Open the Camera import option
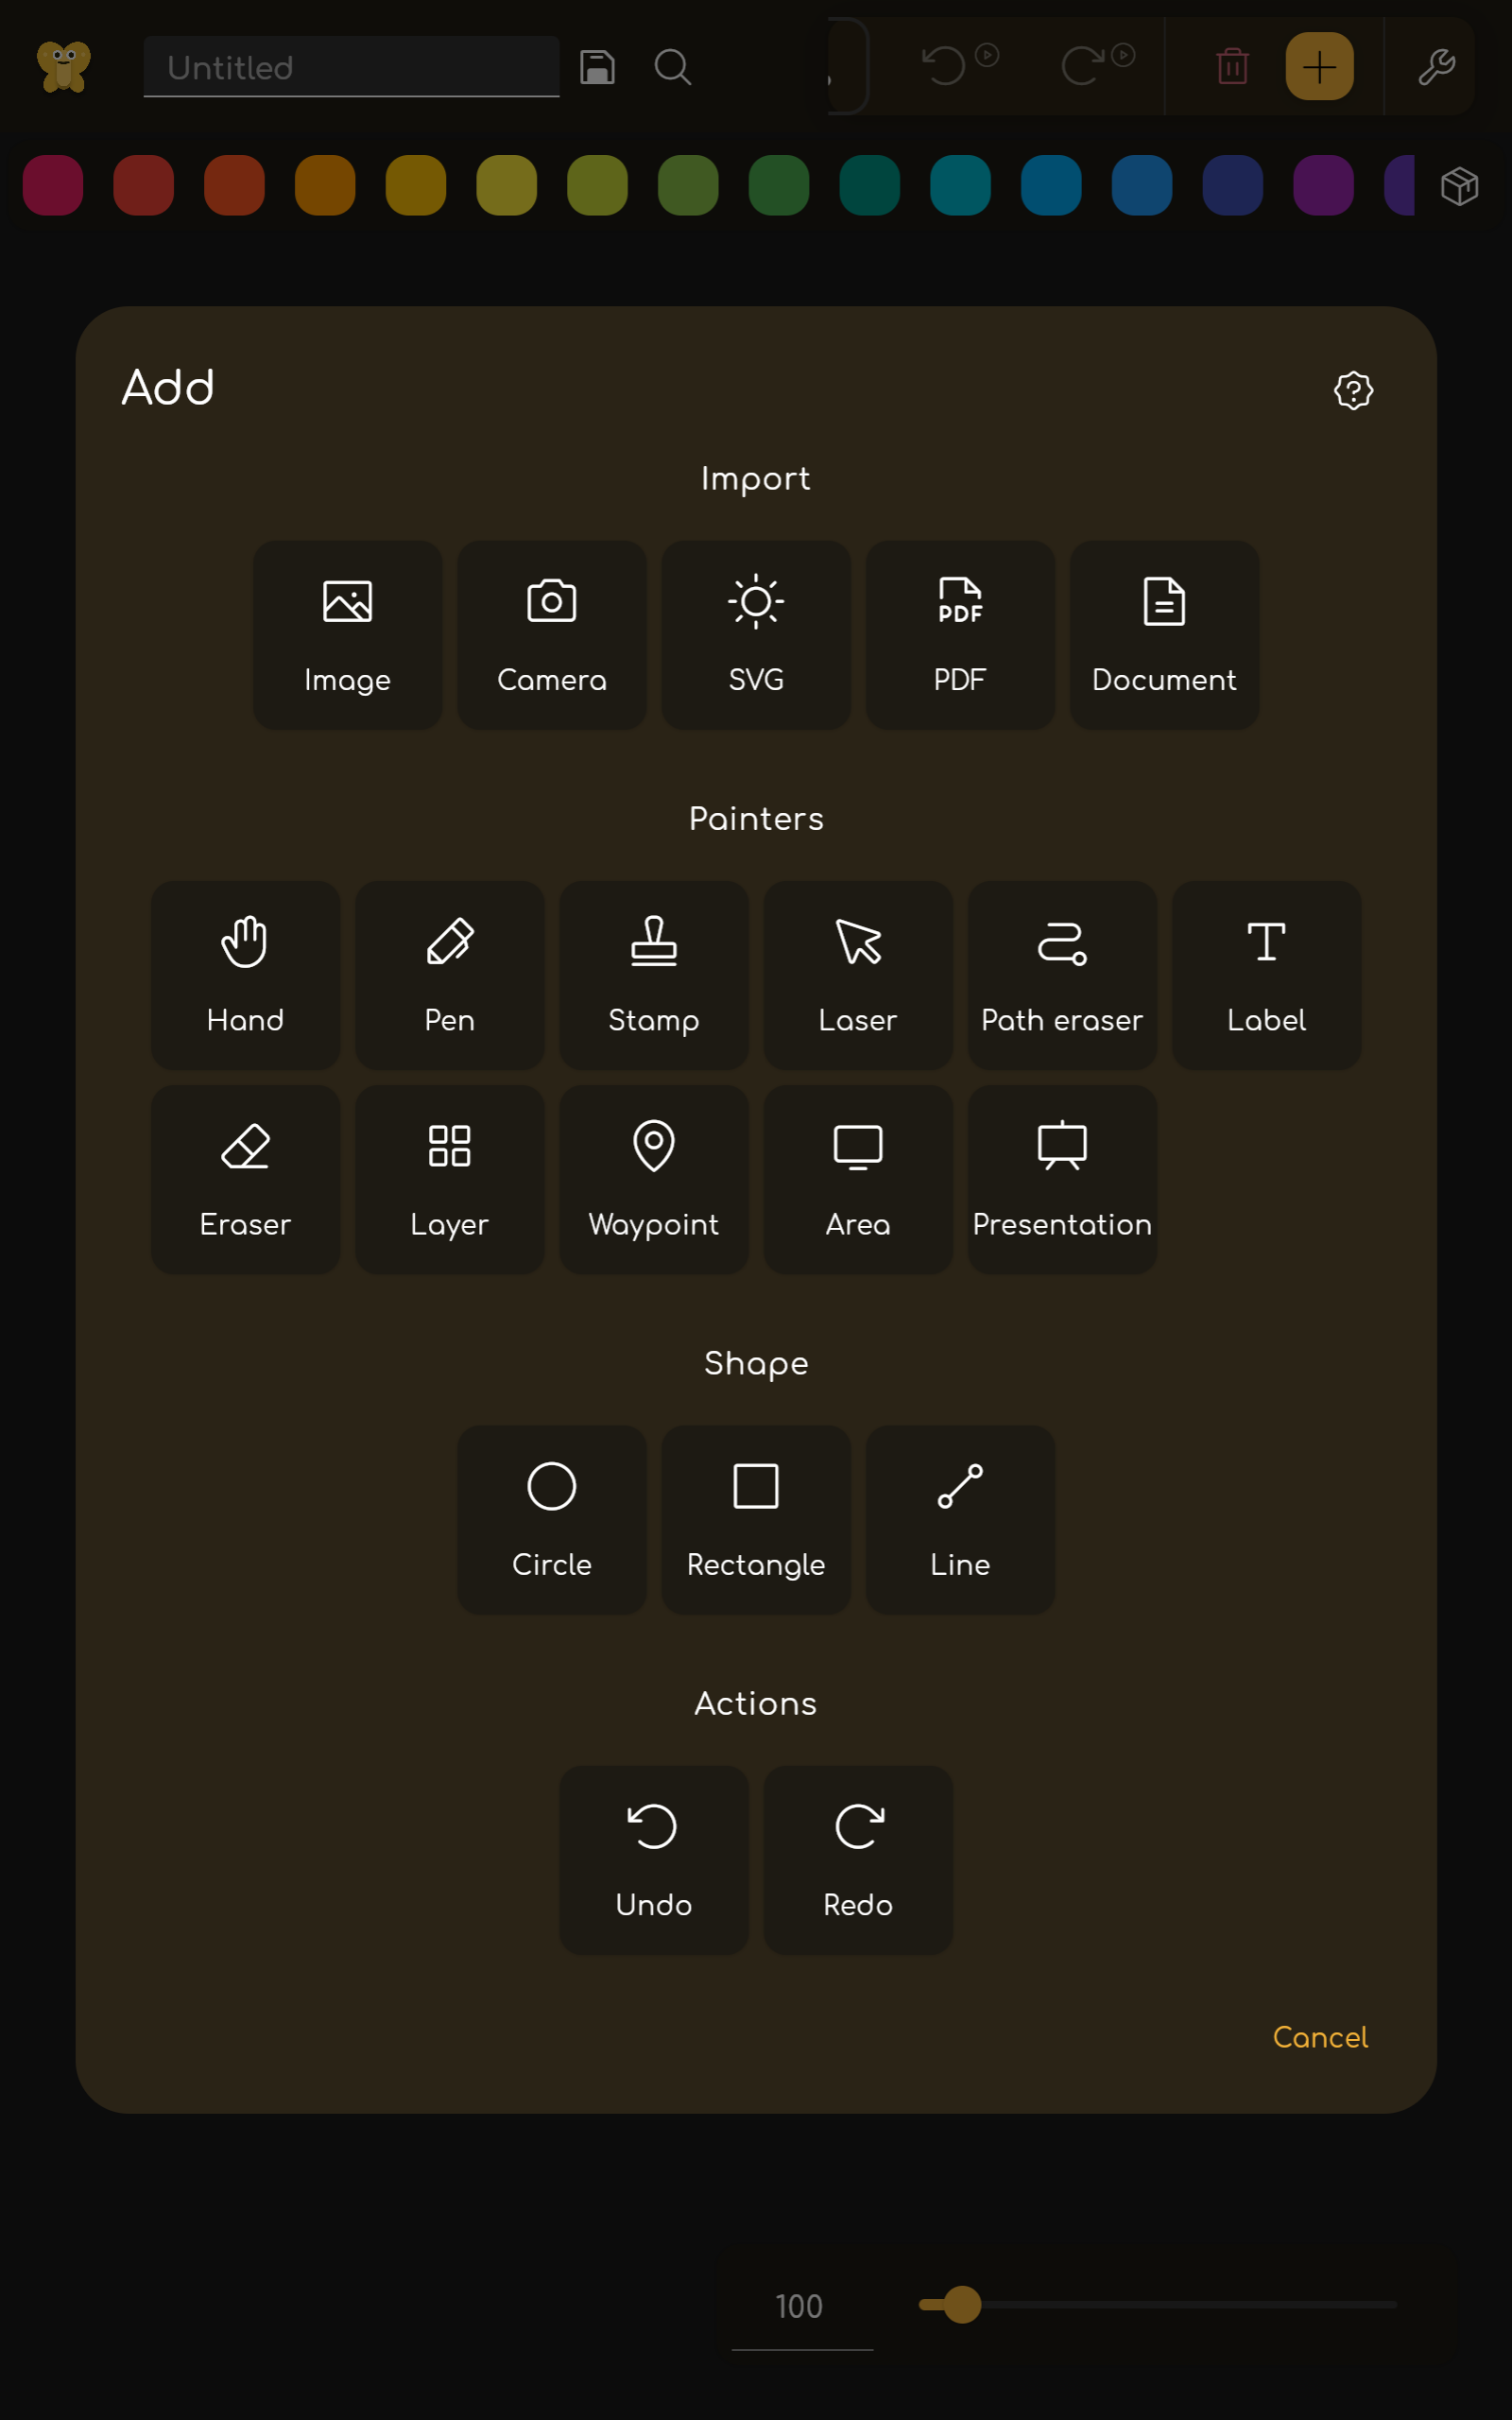This screenshot has height=2420, width=1512. coord(551,635)
